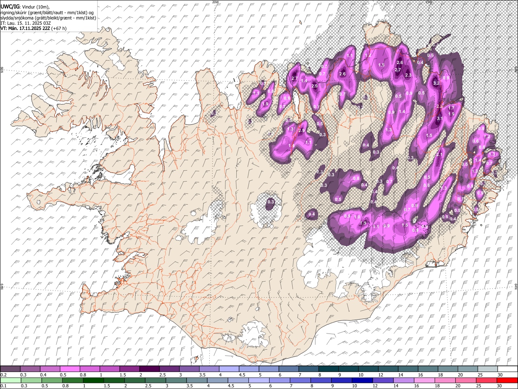Pick lower scale navy blue swatch between 10 and 12

[362, 380]
